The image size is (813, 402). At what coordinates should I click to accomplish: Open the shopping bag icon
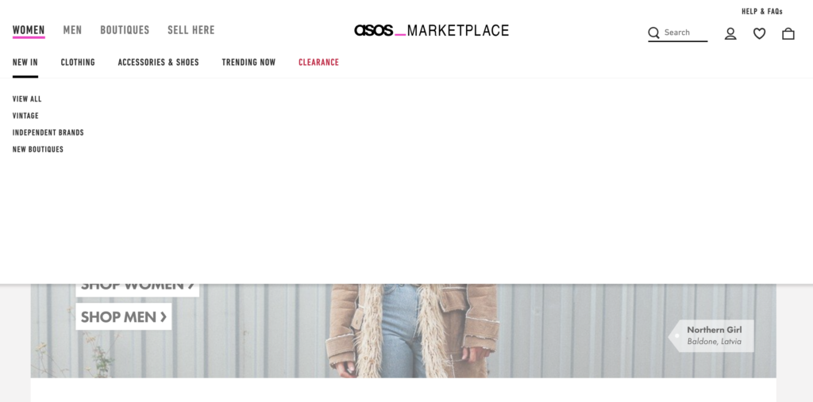click(788, 33)
